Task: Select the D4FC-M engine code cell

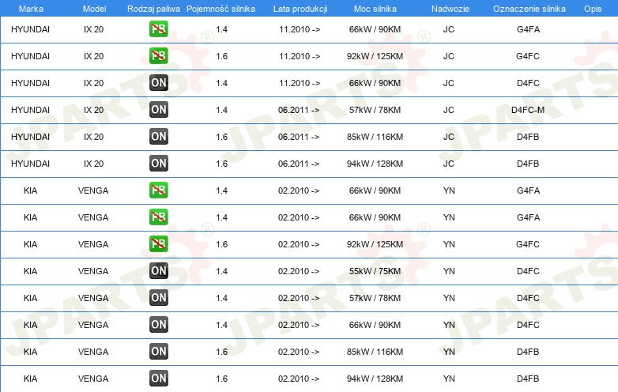Action: [x=528, y=110]
